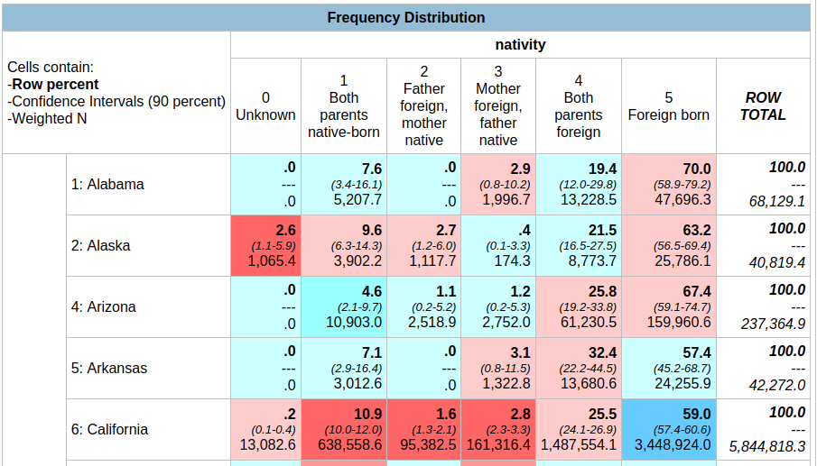Click the Father foreign, mother native header
The image size is (817, 466).
click(423, 106)
